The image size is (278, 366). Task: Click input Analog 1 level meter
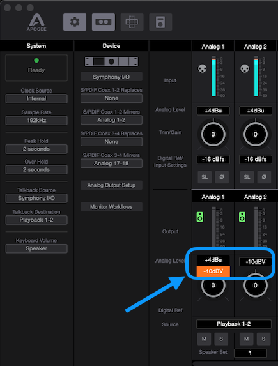tap(214, 76)
